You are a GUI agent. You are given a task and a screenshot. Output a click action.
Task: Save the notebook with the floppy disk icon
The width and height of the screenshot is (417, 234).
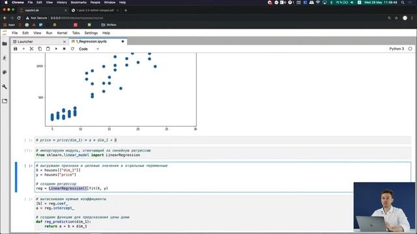16,49
